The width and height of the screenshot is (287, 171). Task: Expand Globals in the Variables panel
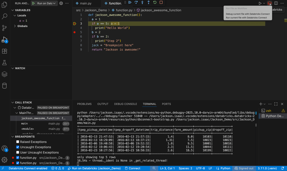(15, 26)
